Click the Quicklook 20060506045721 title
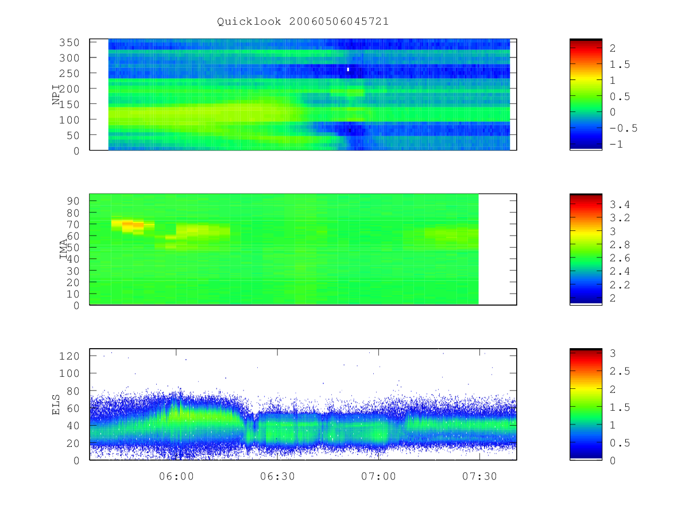The width and height of the screenshot is (689, 517). (303, 21)
